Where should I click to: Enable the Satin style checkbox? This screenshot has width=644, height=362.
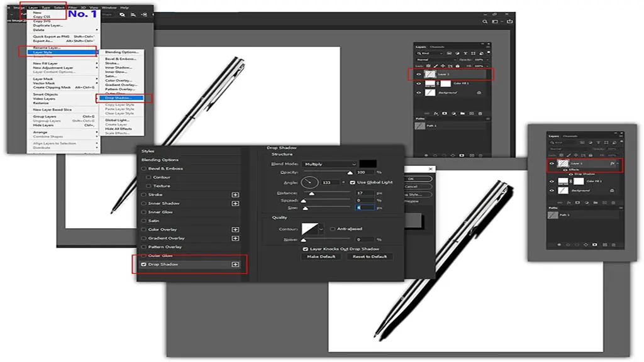click(144, 221)
